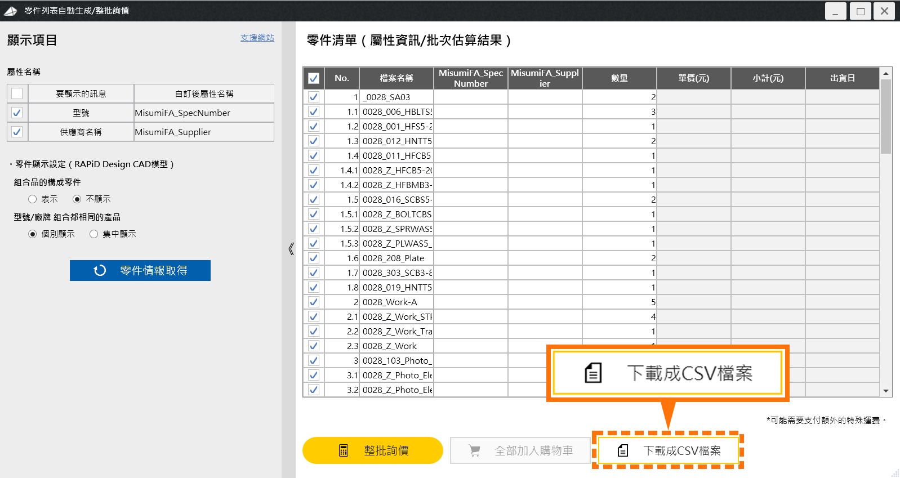The height and width of the screenshot is (478, 900).
Task: Uncheck the 供應商名稱 attribute checkbox
Action: [17, 132]
